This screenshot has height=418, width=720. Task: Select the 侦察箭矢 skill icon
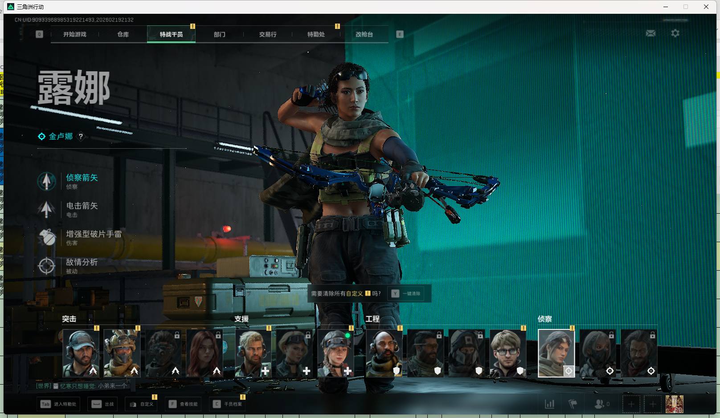[46, 181]
